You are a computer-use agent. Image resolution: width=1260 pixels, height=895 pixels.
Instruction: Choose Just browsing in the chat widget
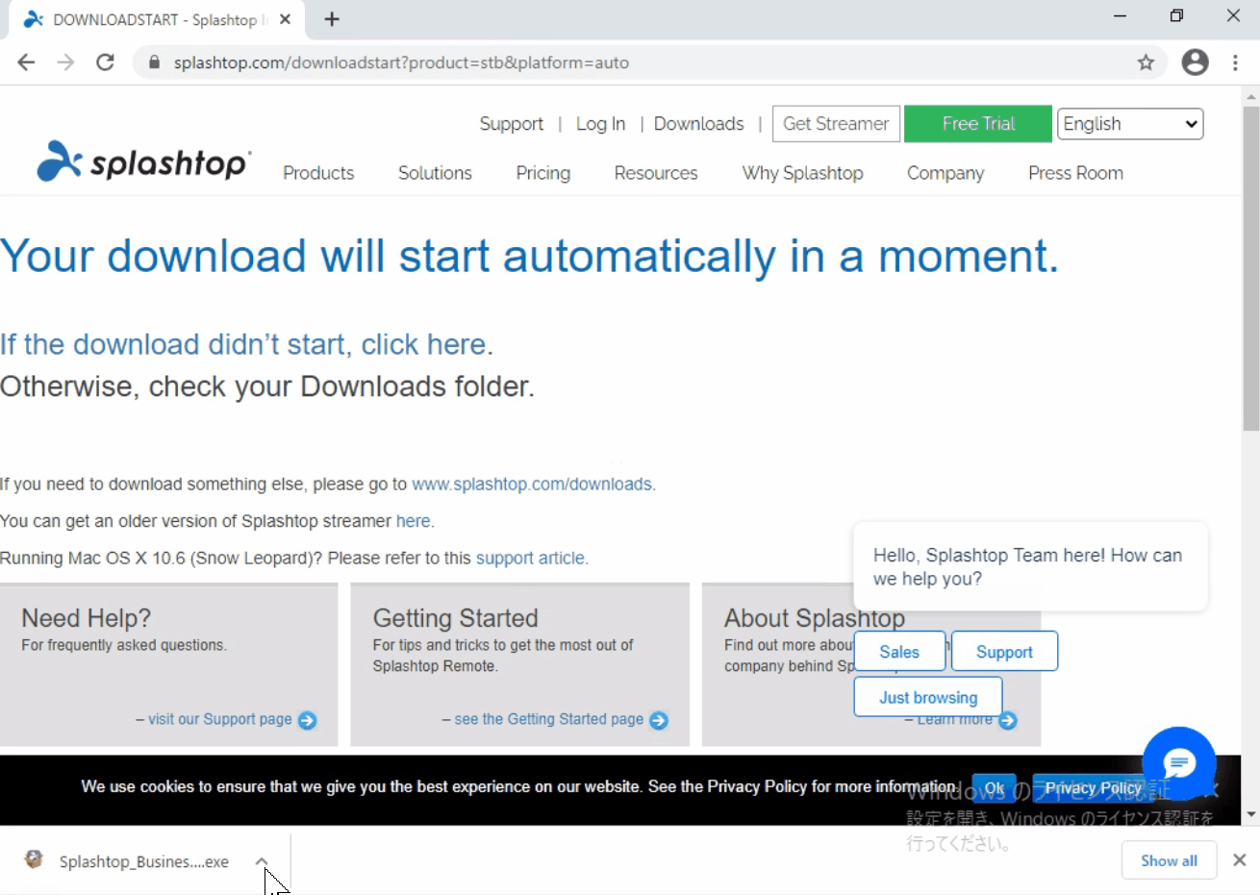pos(928,698)
